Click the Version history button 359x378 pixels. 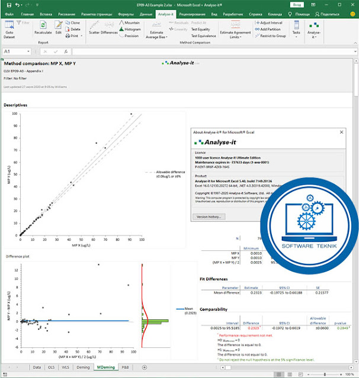[x=209, y=217]
